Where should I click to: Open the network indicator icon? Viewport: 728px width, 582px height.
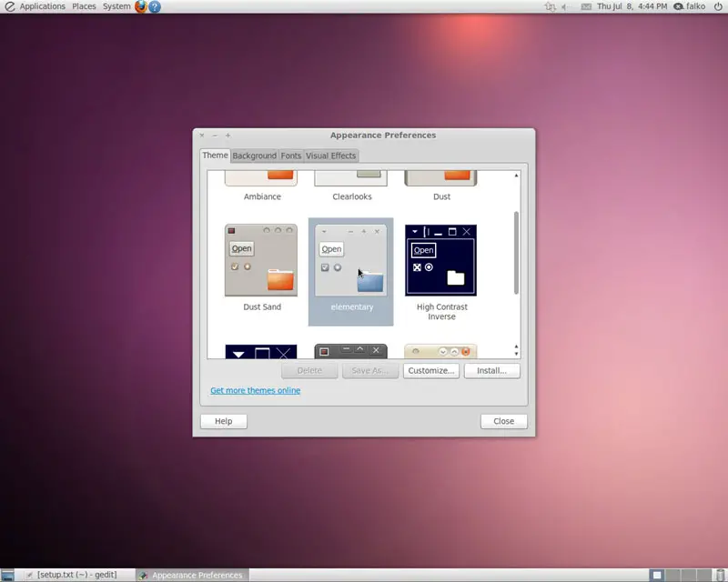click(x=551, y=6)
